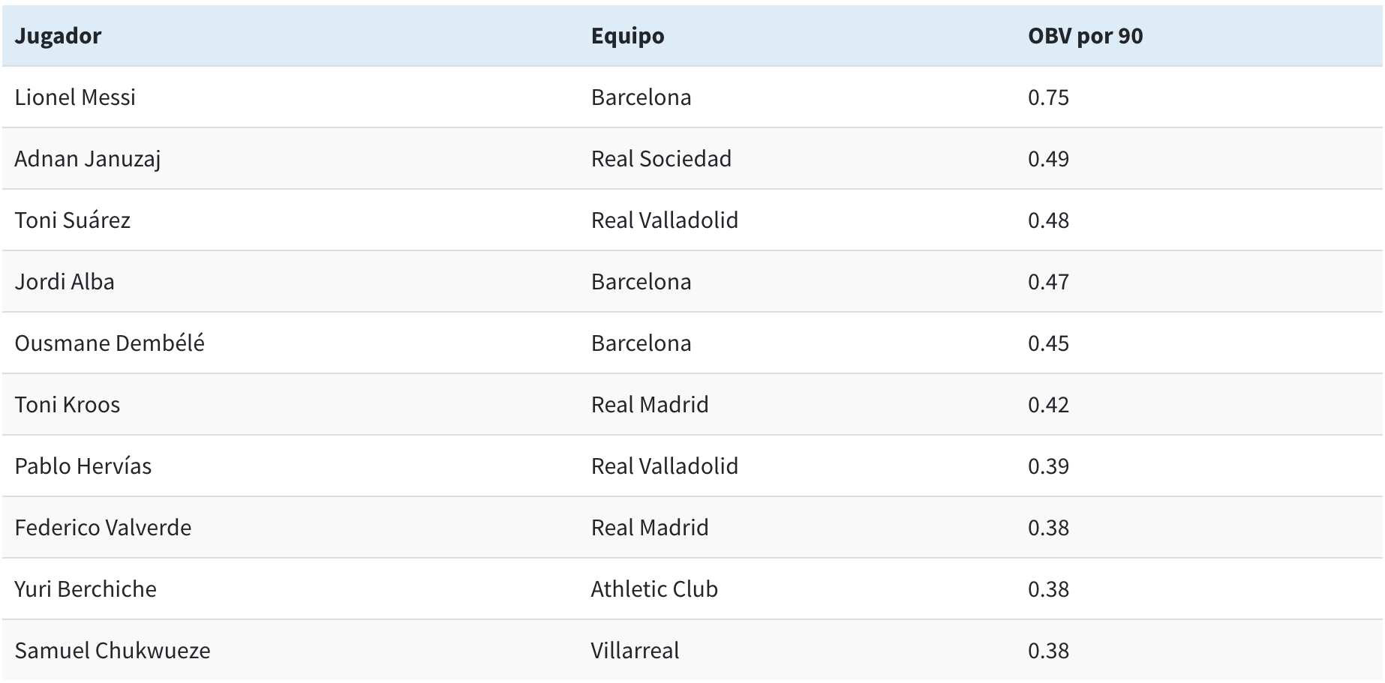Select the Samuel Chukwueze name cell

click(x=113, y=651)
